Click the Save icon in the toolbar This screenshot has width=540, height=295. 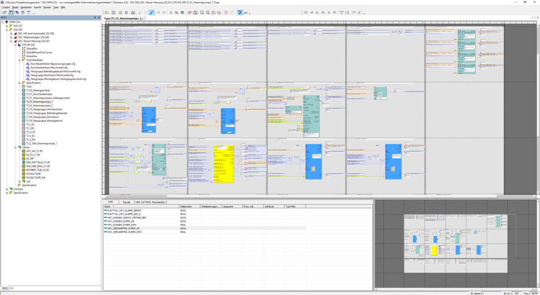113,13
